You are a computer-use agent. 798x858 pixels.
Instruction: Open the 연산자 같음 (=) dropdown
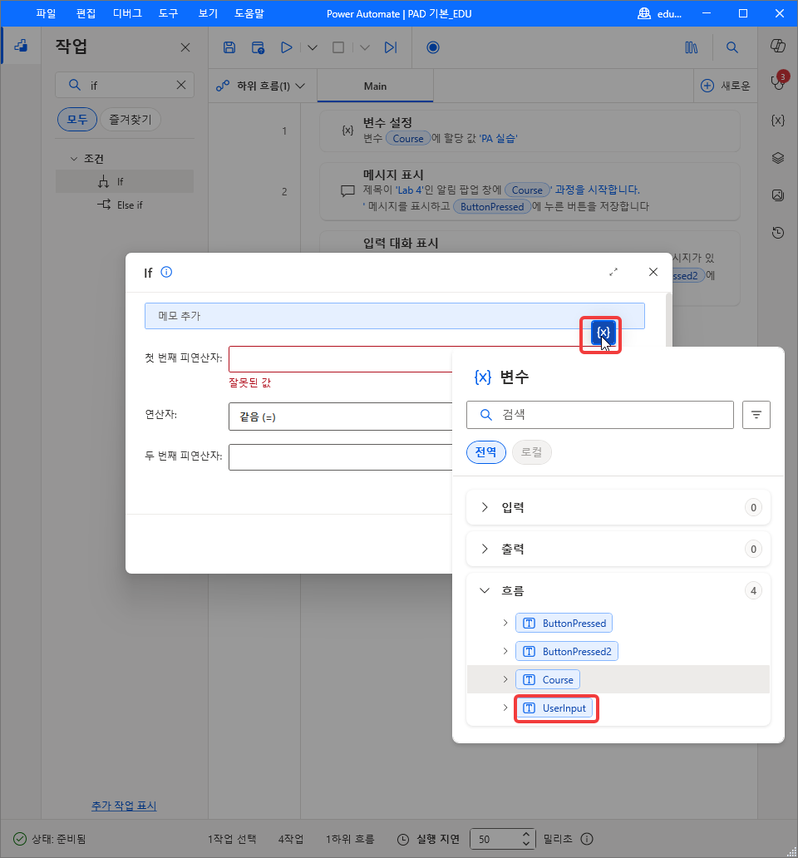click(340, 417)
